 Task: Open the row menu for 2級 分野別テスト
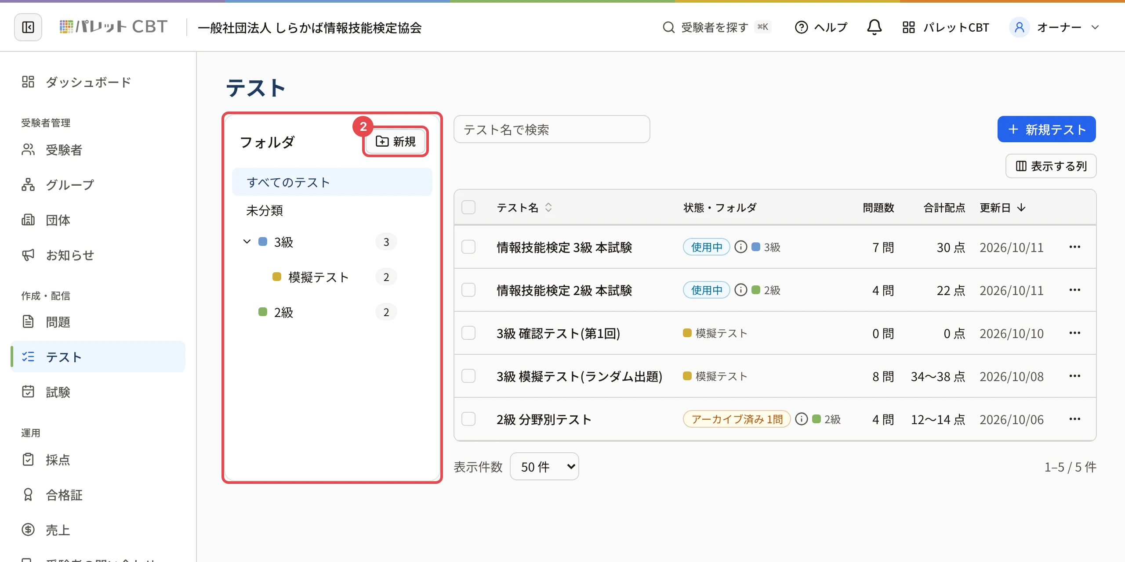pyautogui.click(x=1074, y=419)
